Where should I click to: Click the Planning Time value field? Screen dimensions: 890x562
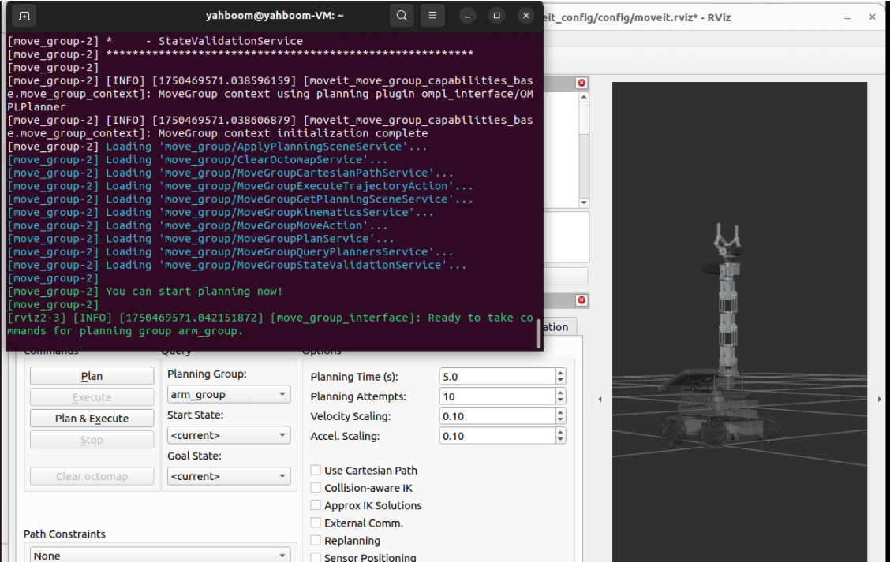[x=497, y=377]
